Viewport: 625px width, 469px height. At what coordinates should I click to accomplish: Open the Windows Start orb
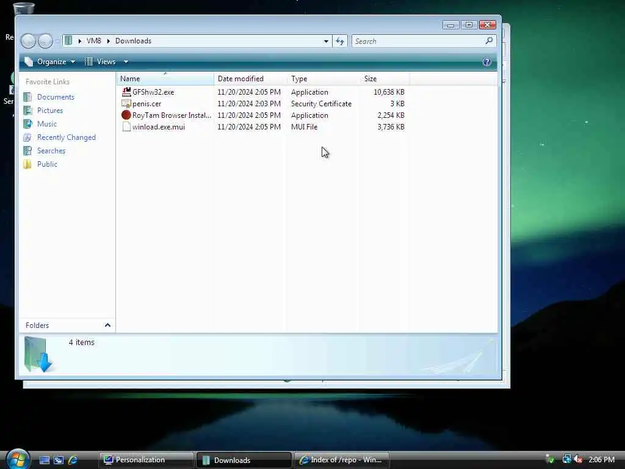(18, 459)
